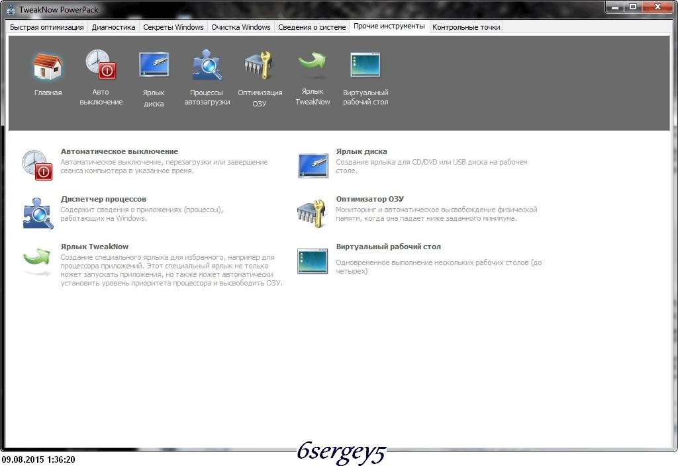The width and height of the screenshot is (678, 466).
Task: Maximize the TweakNow PowerPack window
Action: click(632, 7)
